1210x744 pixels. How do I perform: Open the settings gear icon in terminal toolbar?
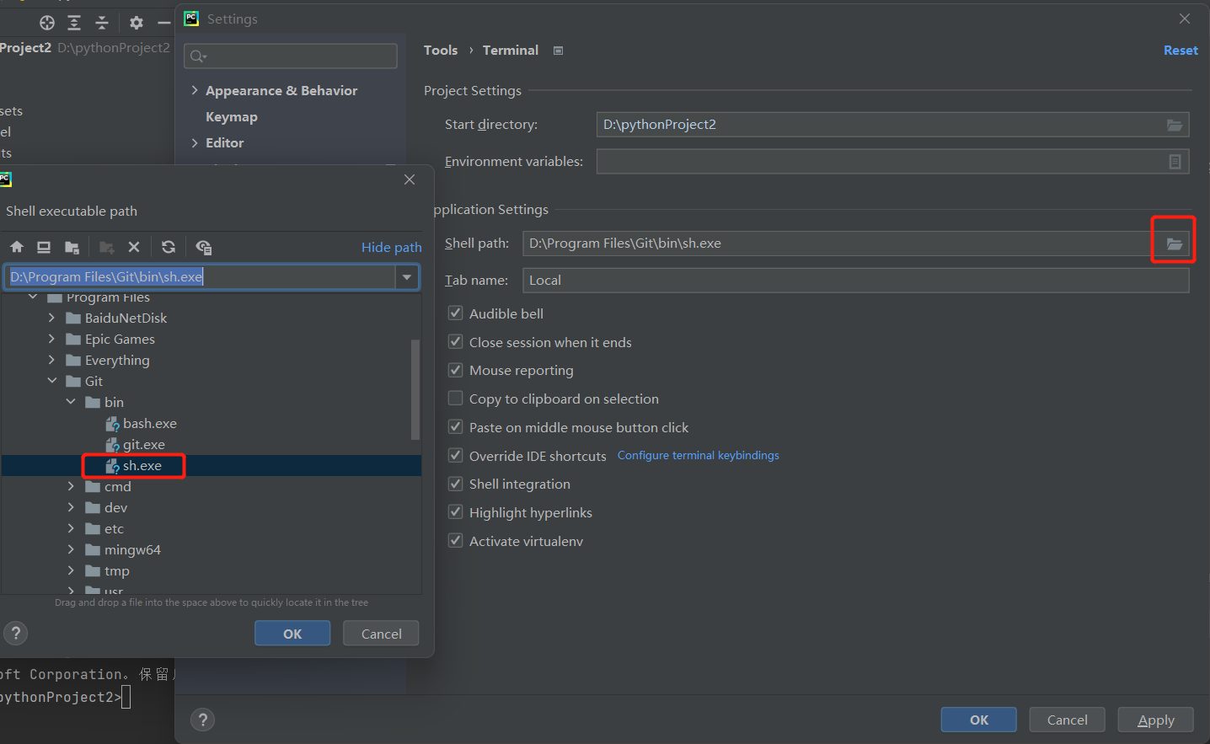(x=136, y=23)
